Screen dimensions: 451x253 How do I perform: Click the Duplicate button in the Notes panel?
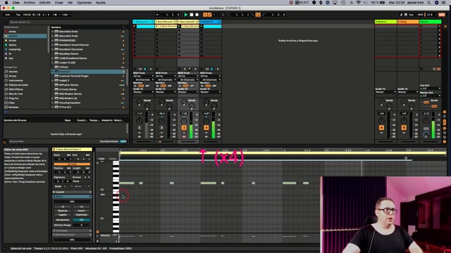point(82,215)
